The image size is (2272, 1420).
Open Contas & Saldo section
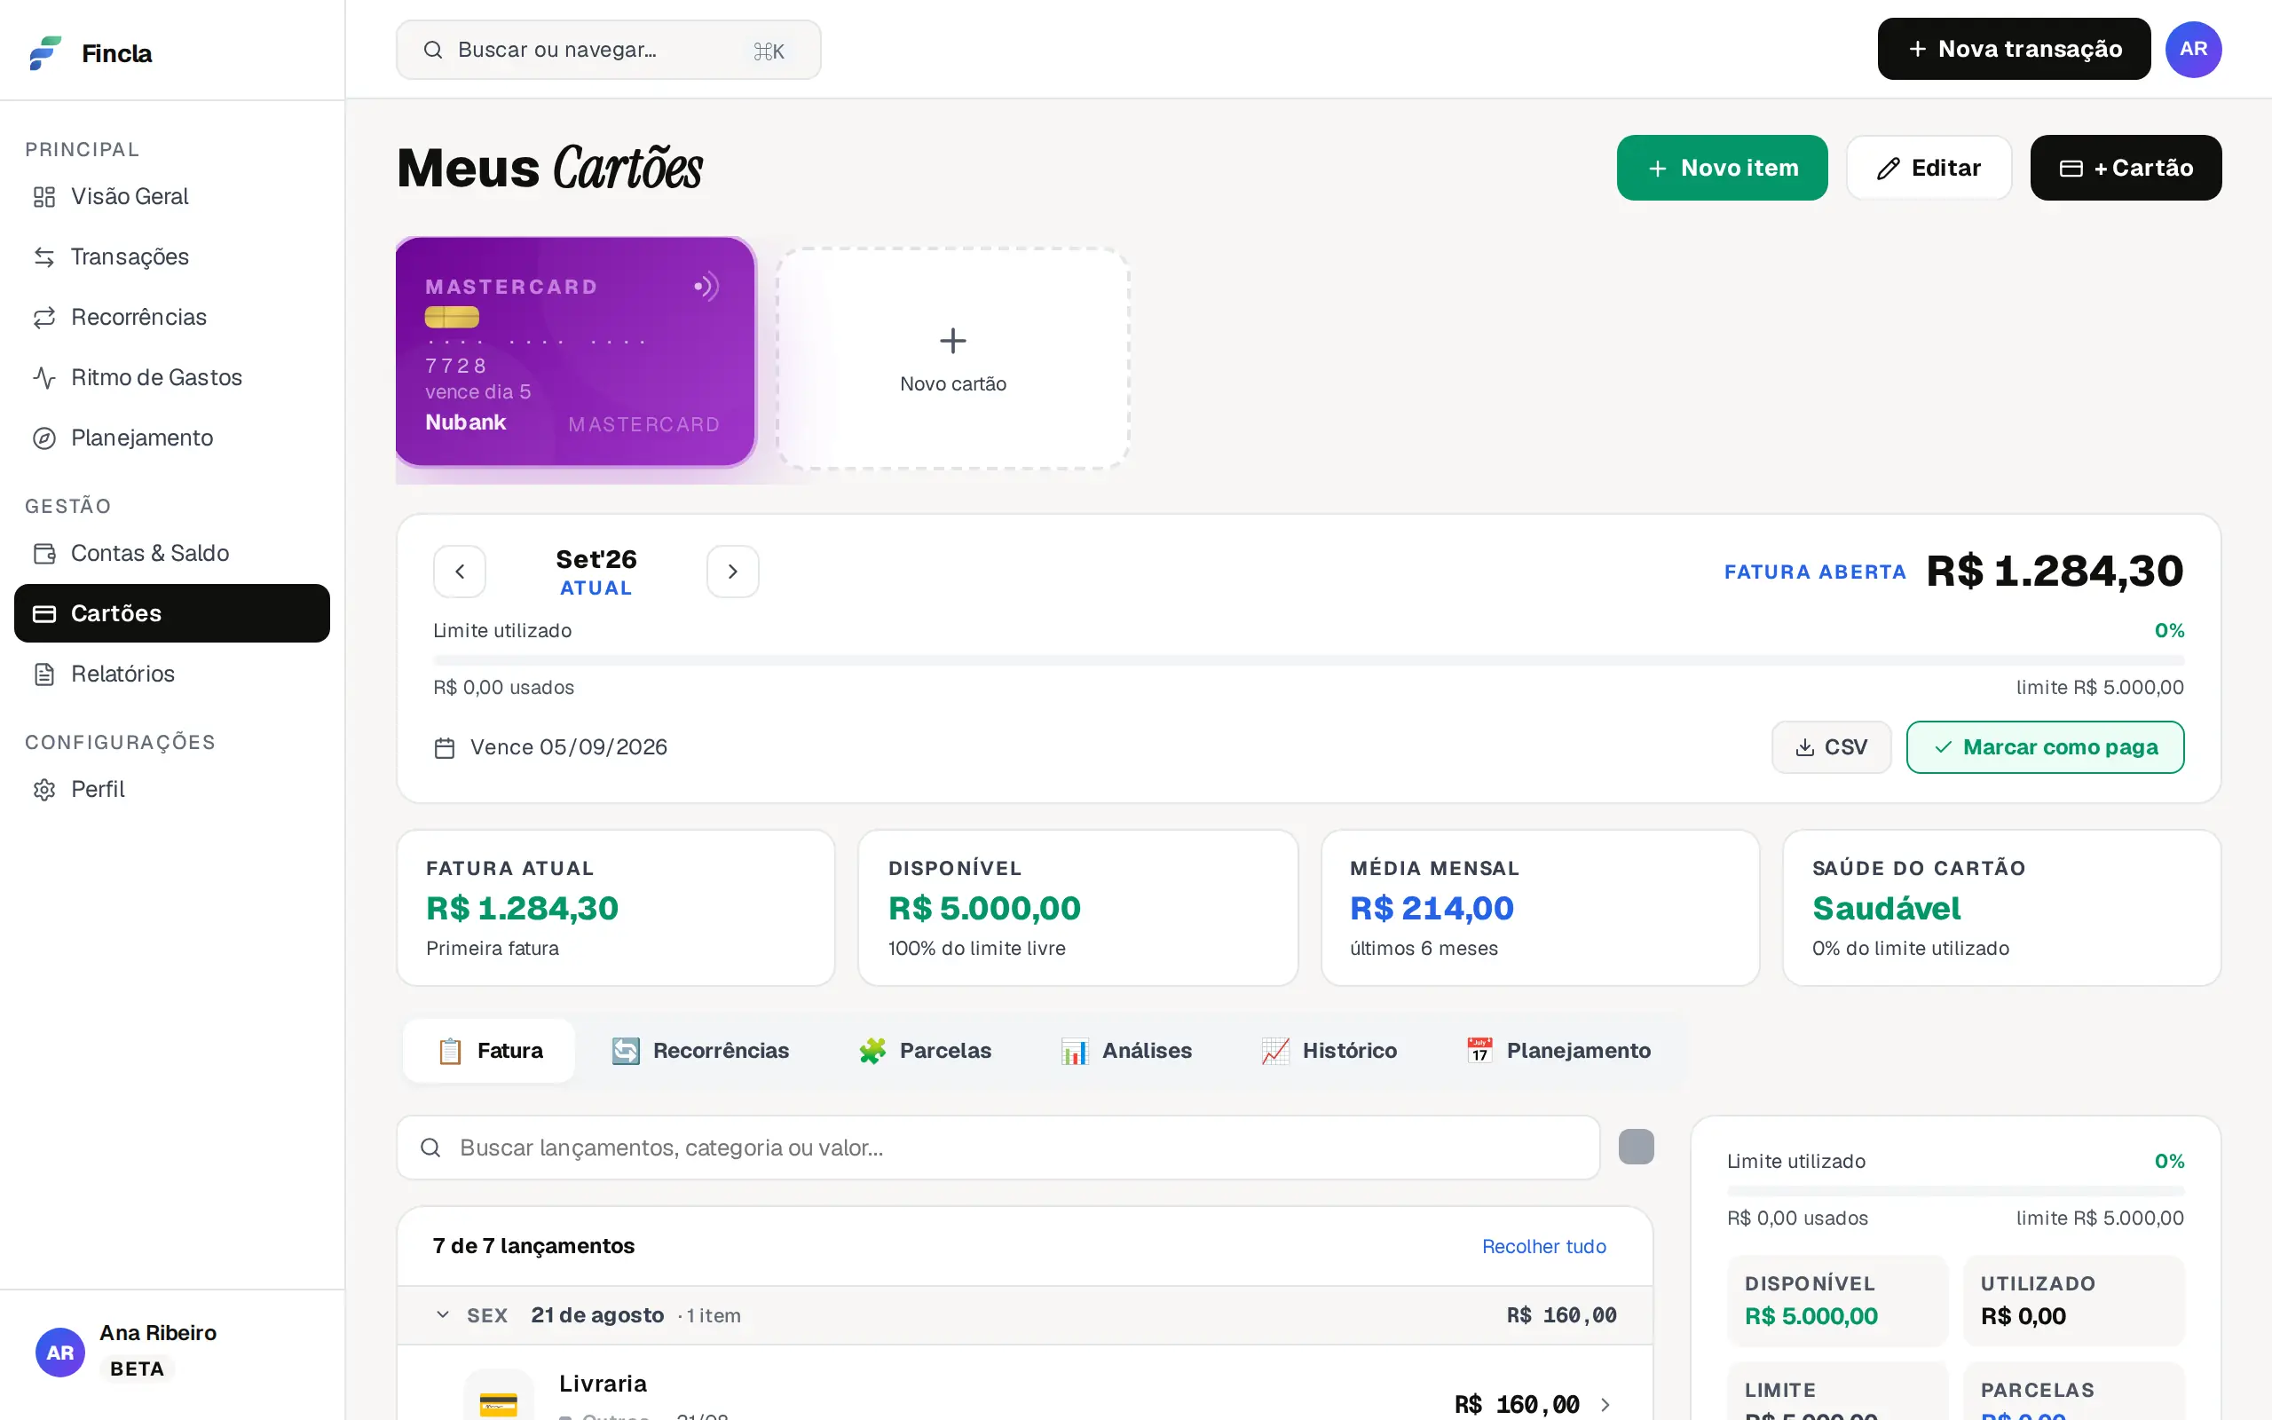pos(172,553)
